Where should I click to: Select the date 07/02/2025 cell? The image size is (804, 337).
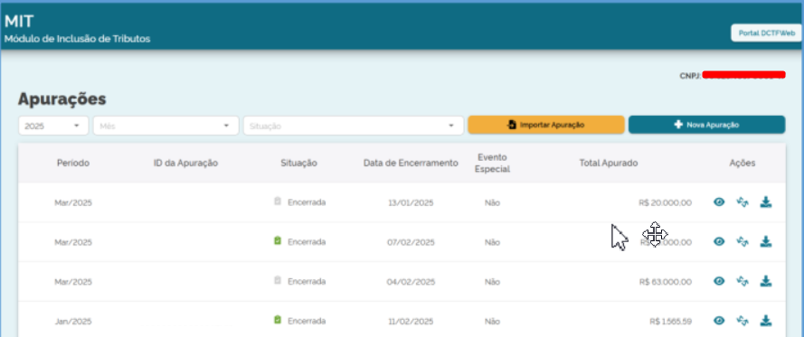[x=411, y=242]
